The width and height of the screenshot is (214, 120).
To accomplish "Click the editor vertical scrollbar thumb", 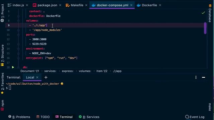I will 205,28.
